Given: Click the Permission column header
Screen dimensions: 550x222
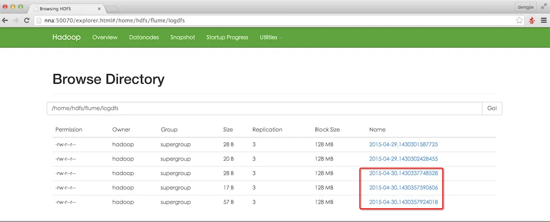Looking at the screenshot, I should [69, 129].
